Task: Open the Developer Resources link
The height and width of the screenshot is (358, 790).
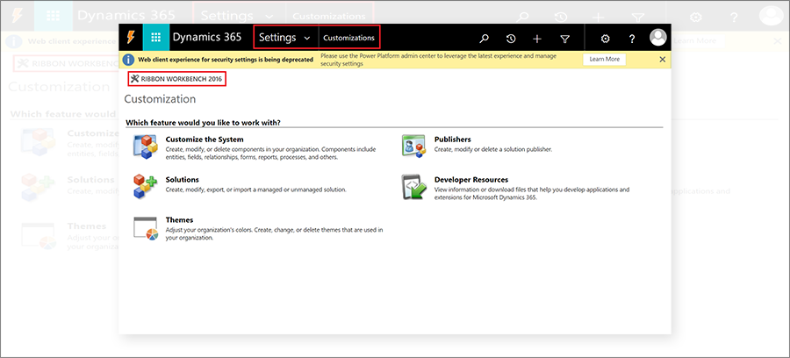Action: [x=471, y=180]
